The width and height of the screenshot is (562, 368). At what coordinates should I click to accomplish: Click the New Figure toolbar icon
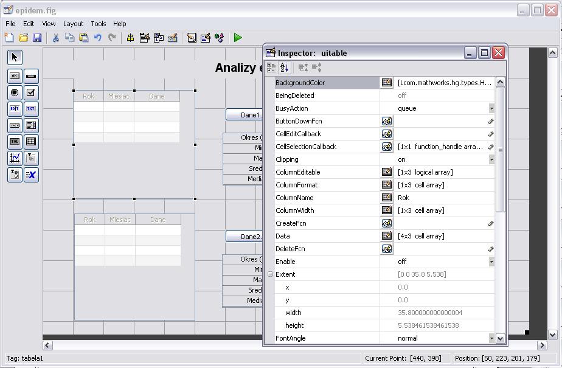click(x=9, y=37)
